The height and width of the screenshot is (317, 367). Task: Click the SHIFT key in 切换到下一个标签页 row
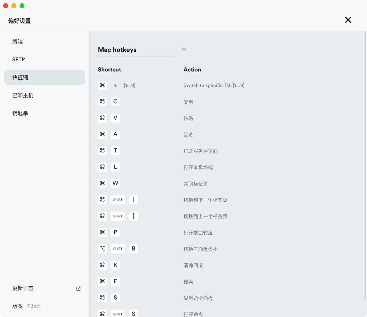tap(118, 200)
